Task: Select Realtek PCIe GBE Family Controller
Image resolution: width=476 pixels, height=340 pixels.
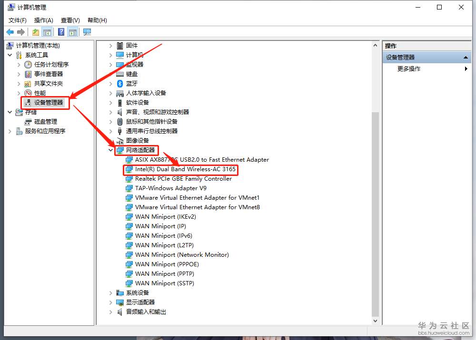Action: coord(183,179)
